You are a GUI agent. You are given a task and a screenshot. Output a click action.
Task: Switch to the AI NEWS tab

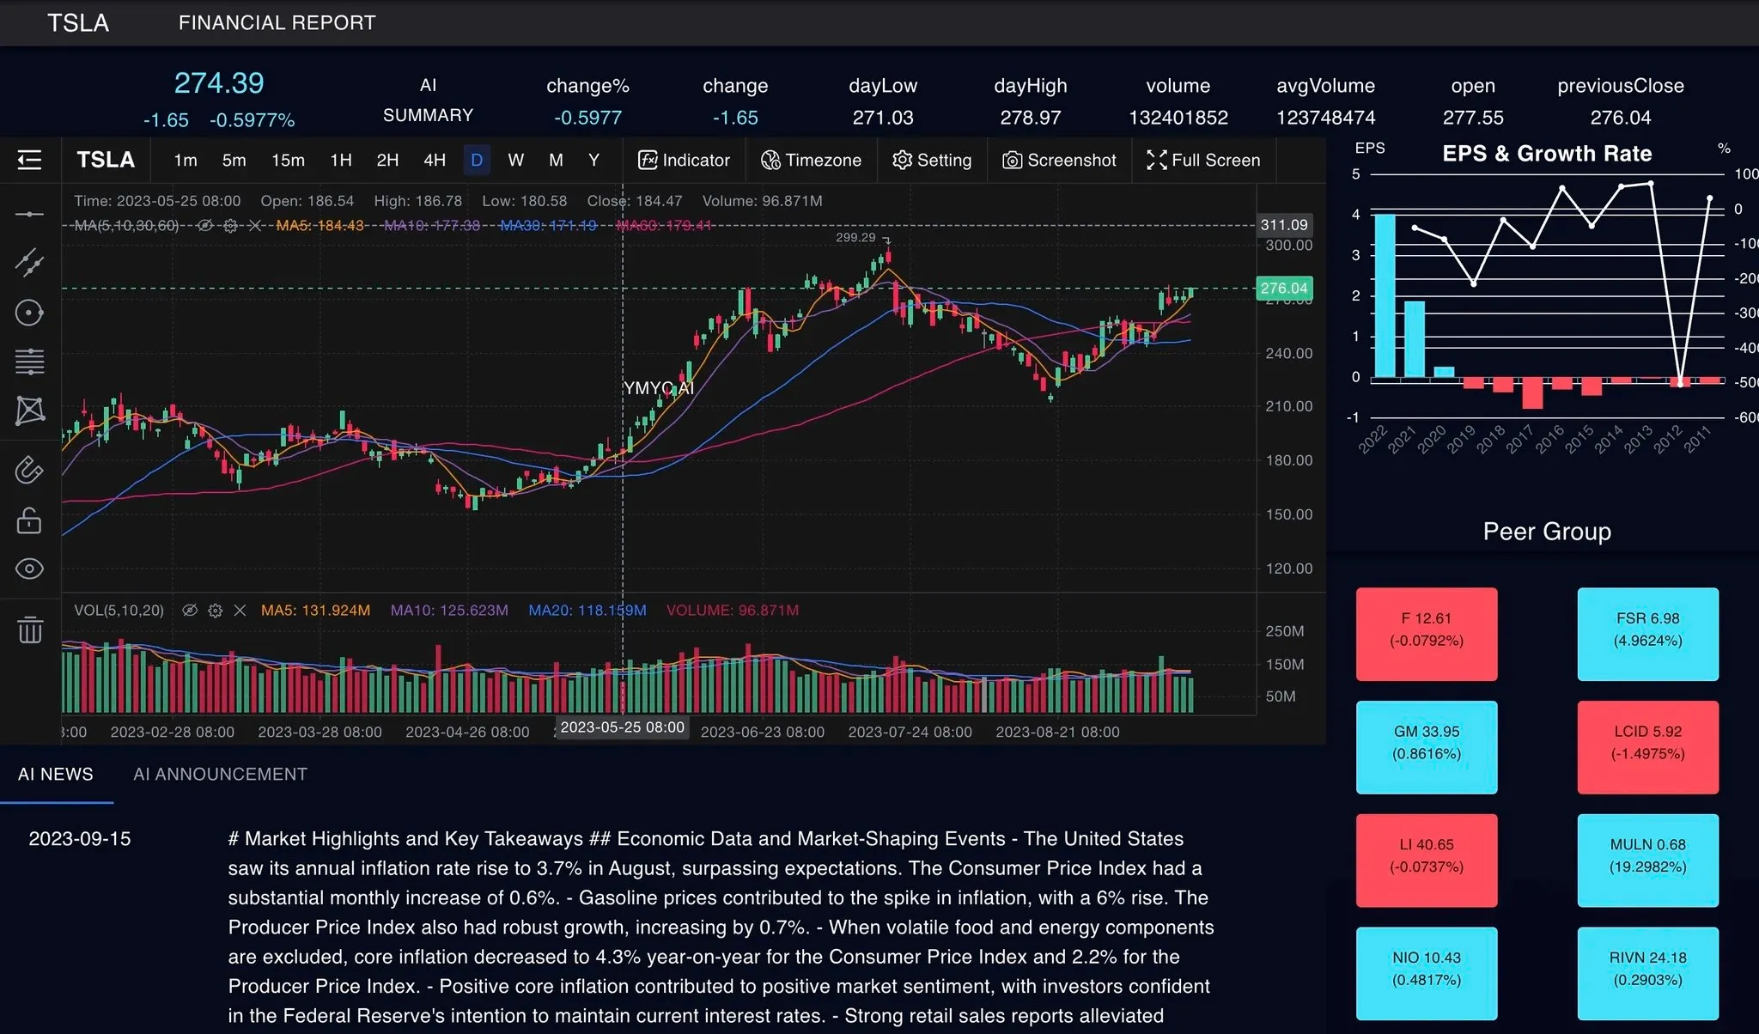tap(56, 774)
